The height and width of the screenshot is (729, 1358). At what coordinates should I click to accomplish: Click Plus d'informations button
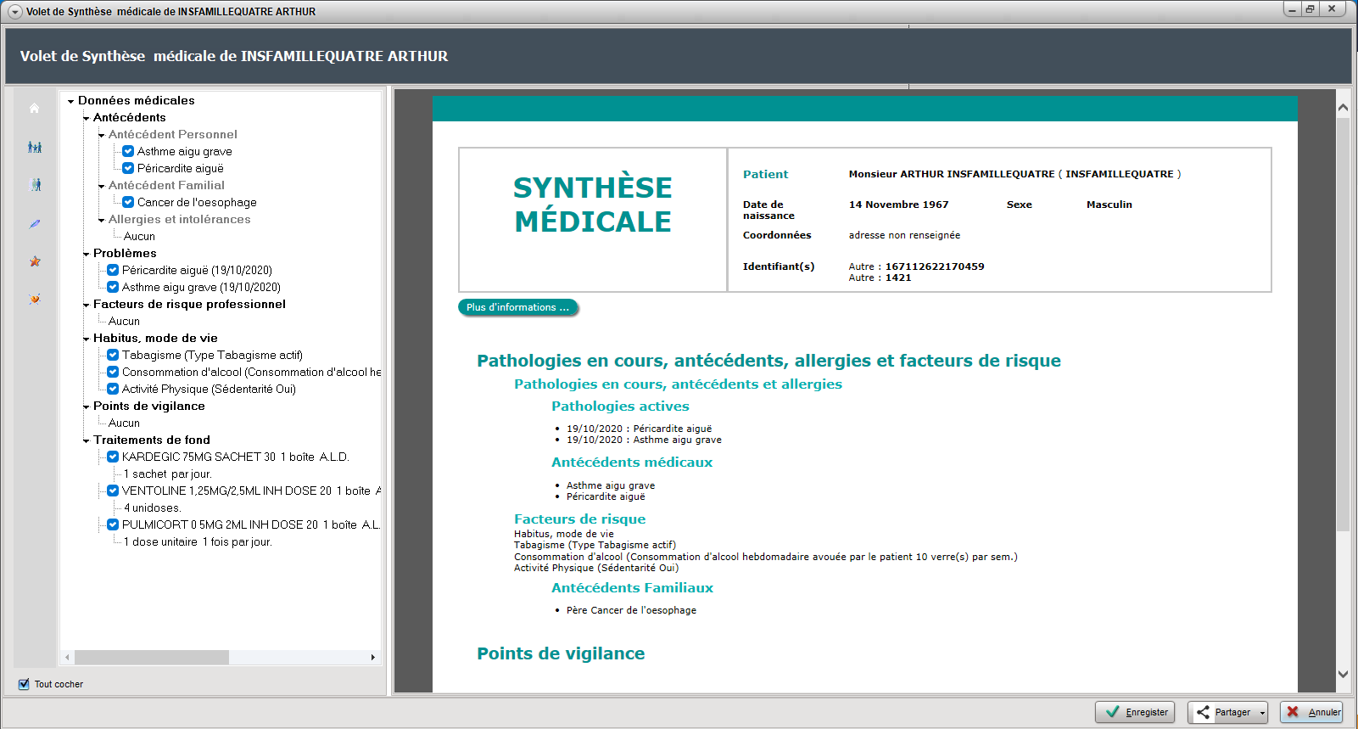tap(517, 307)
